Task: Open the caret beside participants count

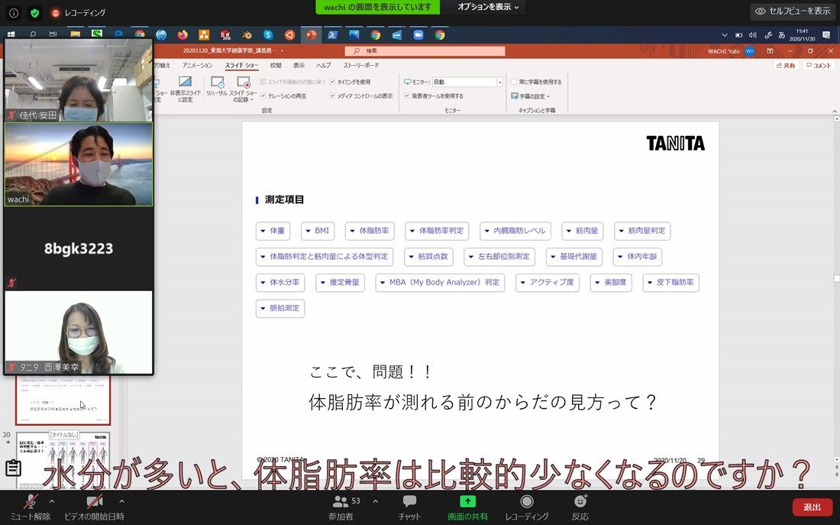Action: 375,502
